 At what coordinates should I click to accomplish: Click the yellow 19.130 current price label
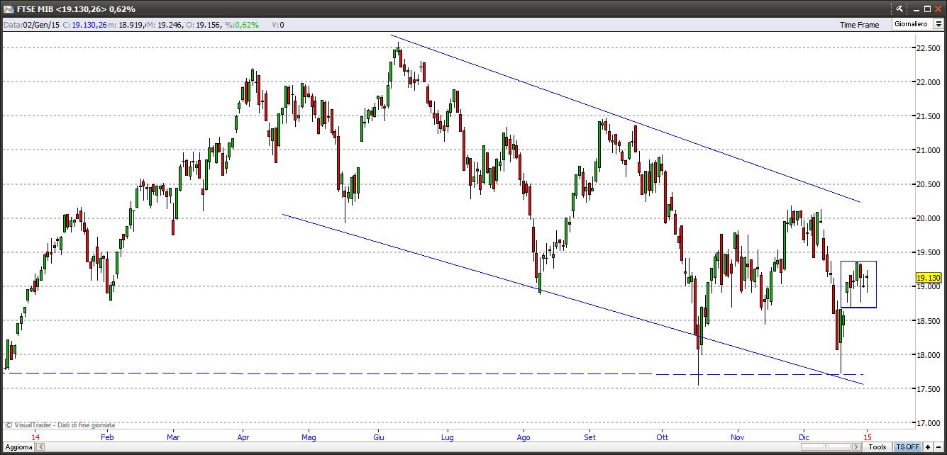929,278
